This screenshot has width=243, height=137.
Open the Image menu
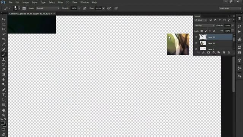pos(25,2)
